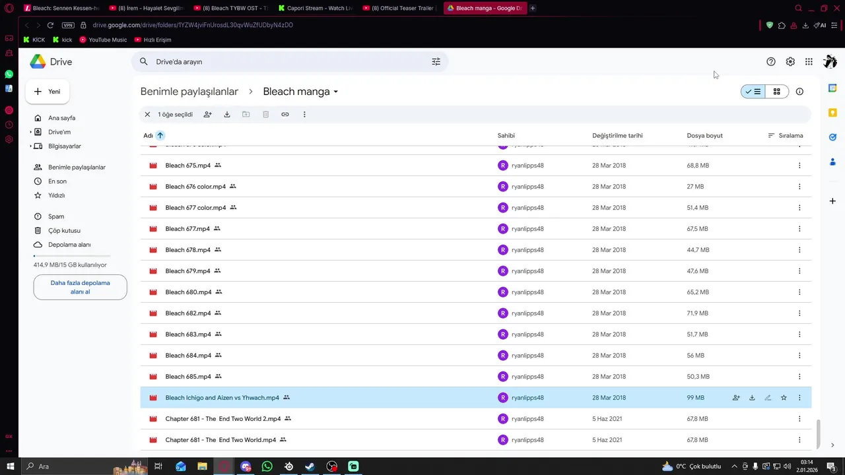845x475 pixels.
Task: Open more options for Chapter 681 World 2 file
Action: pos(799,419)
